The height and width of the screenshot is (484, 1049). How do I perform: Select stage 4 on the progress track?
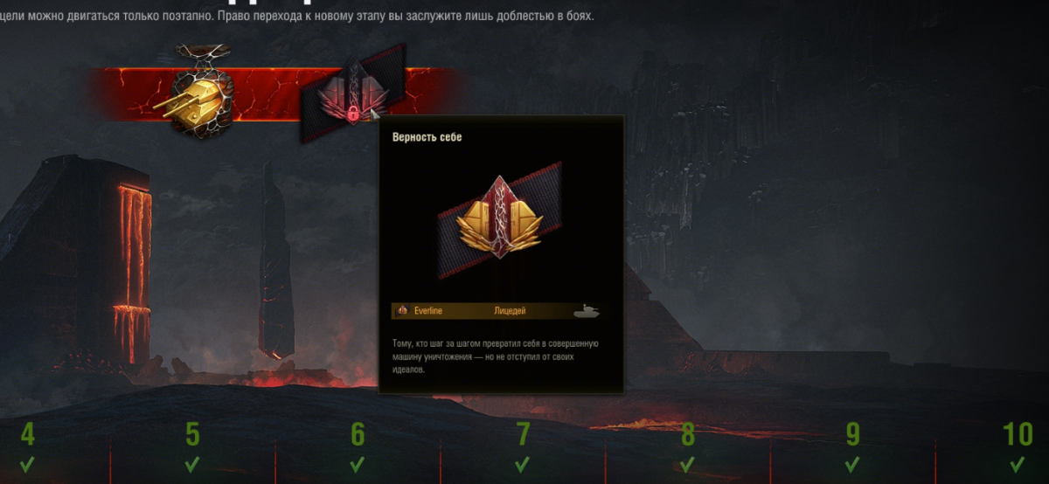point(28,434)
